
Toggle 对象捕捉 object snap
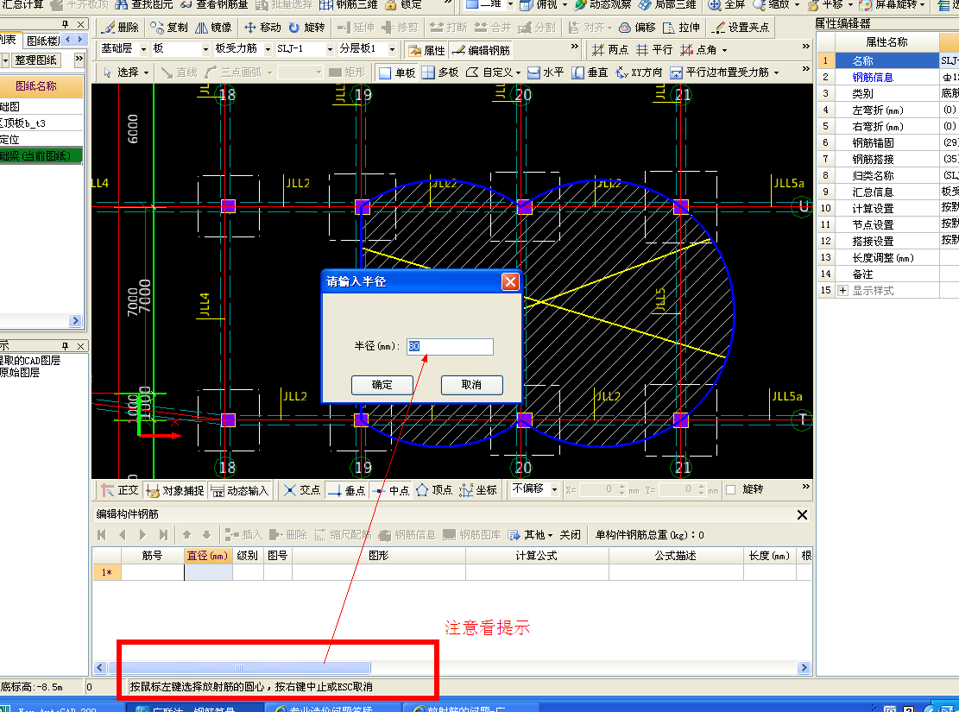(175, 490)
